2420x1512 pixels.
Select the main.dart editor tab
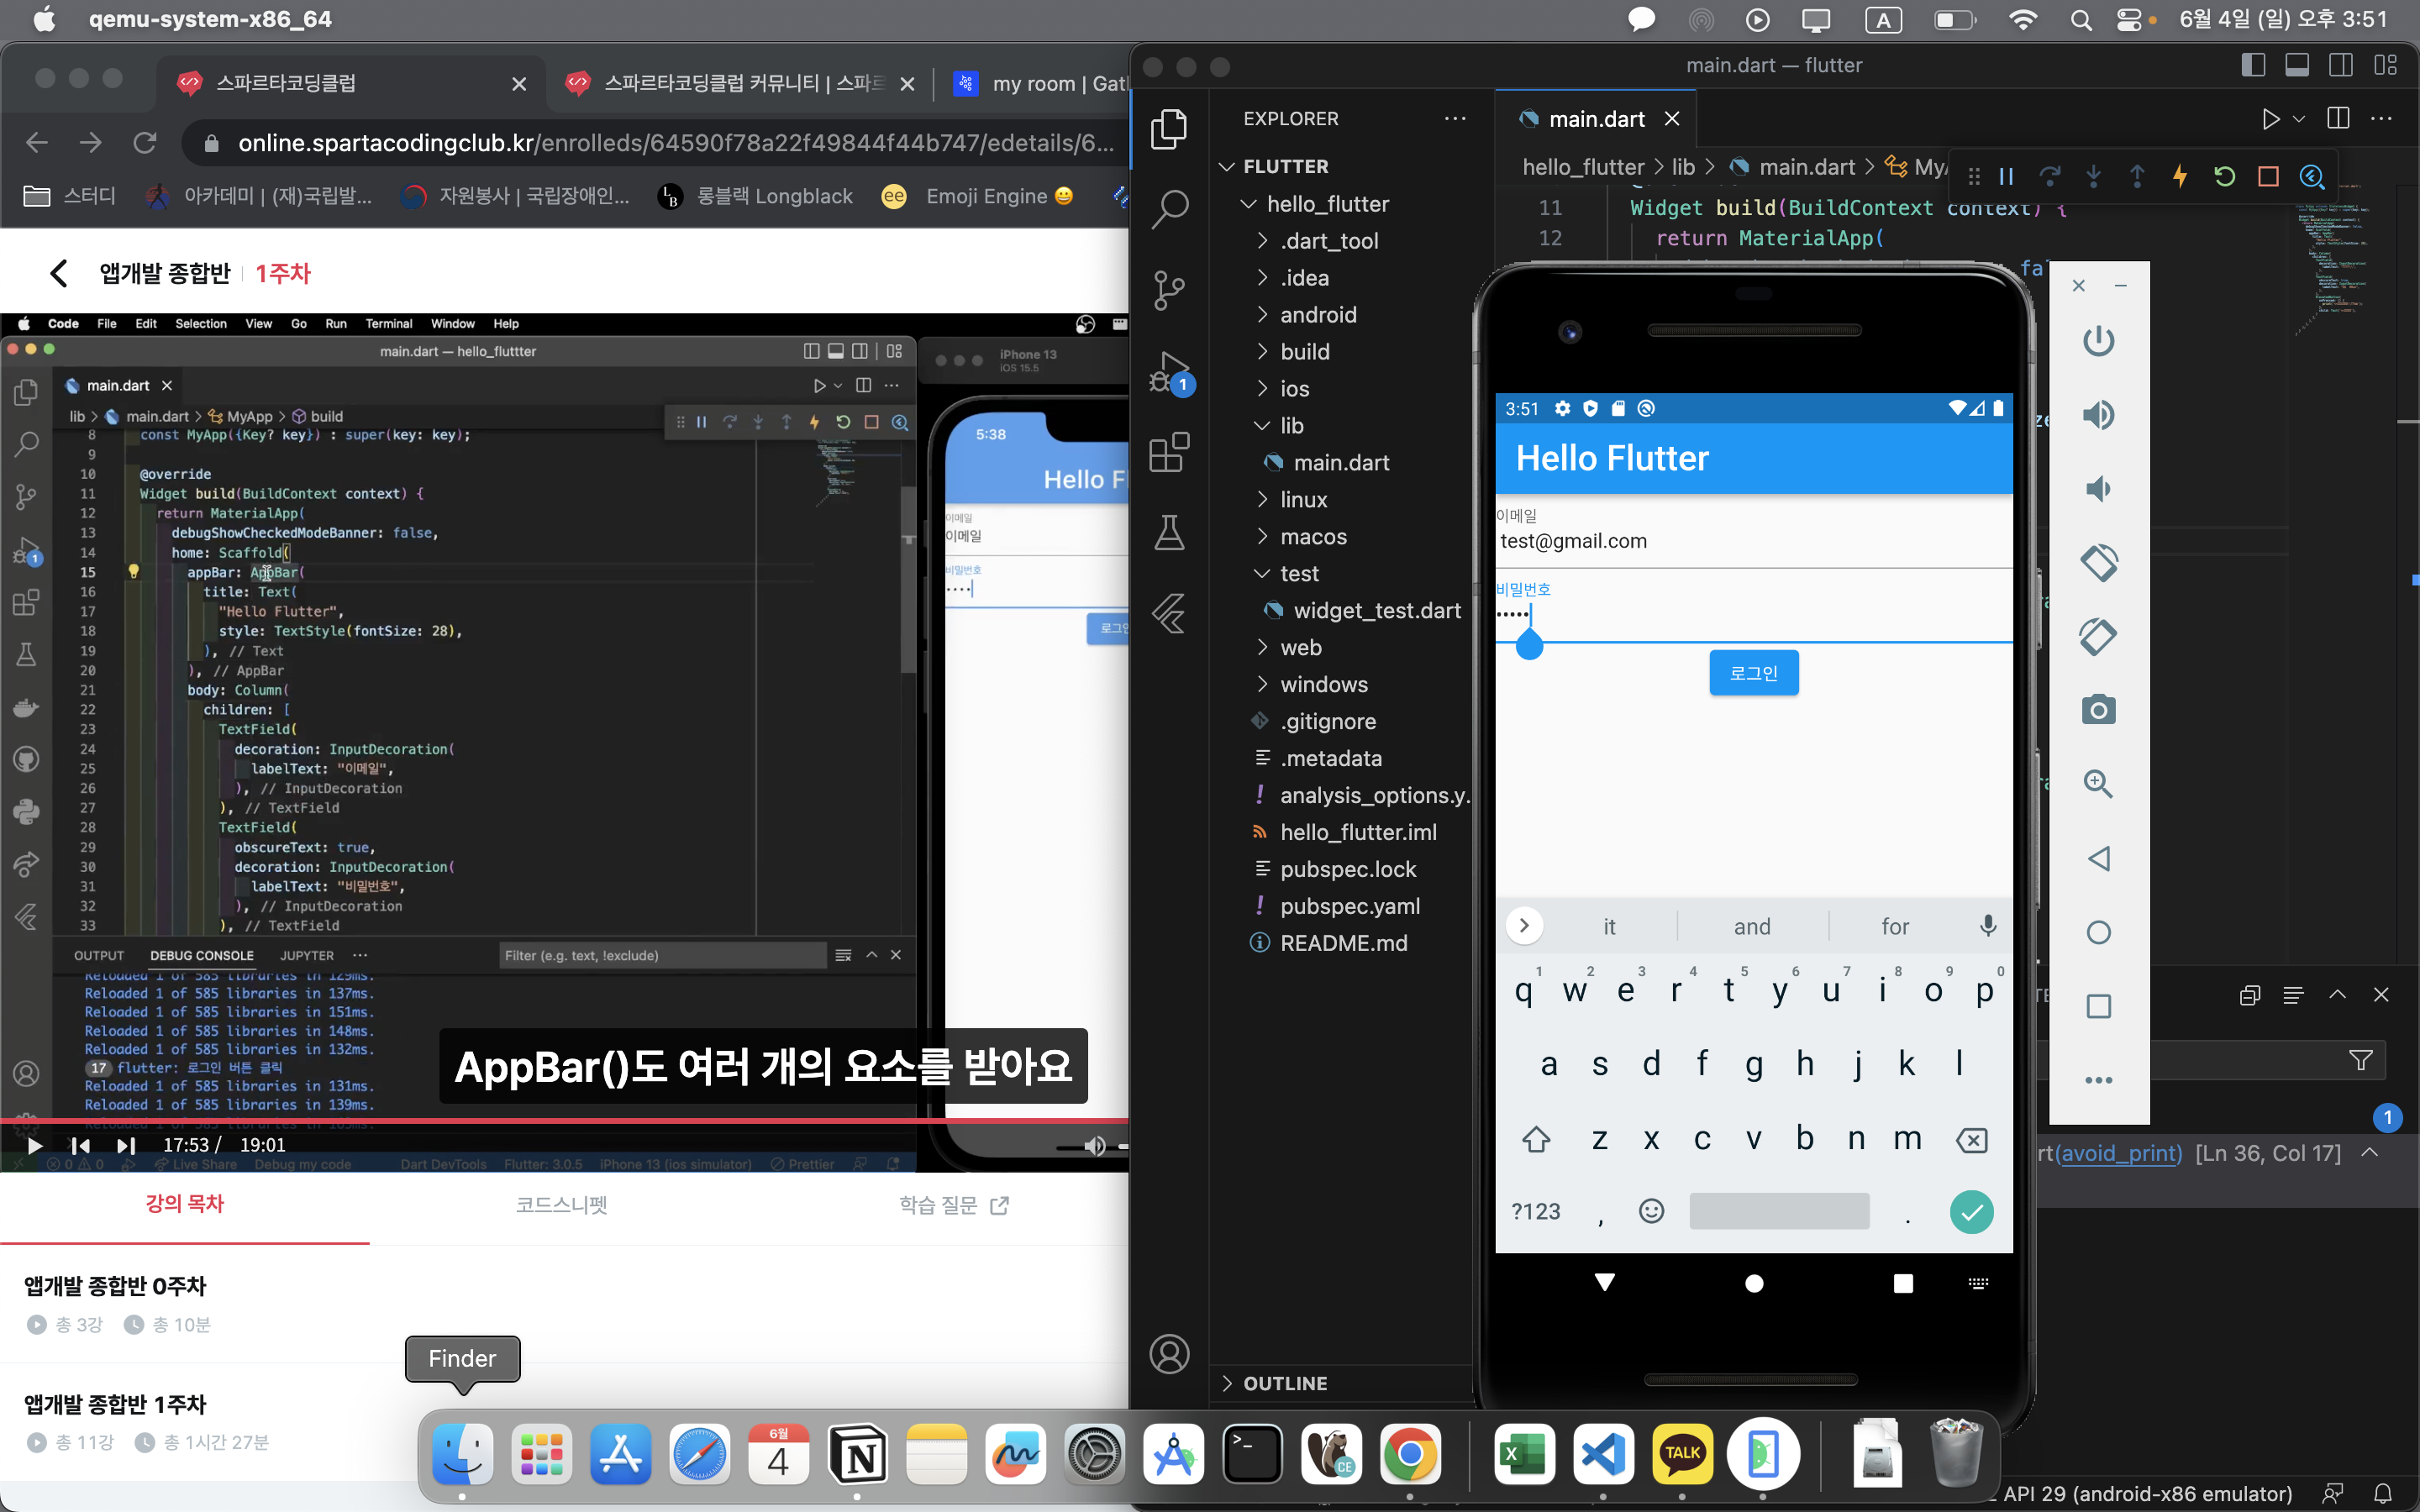tap(1596, 119)
